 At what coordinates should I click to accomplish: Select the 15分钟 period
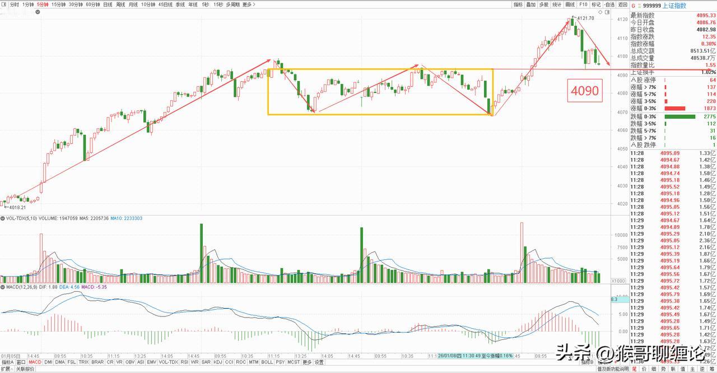coord(58,4)
